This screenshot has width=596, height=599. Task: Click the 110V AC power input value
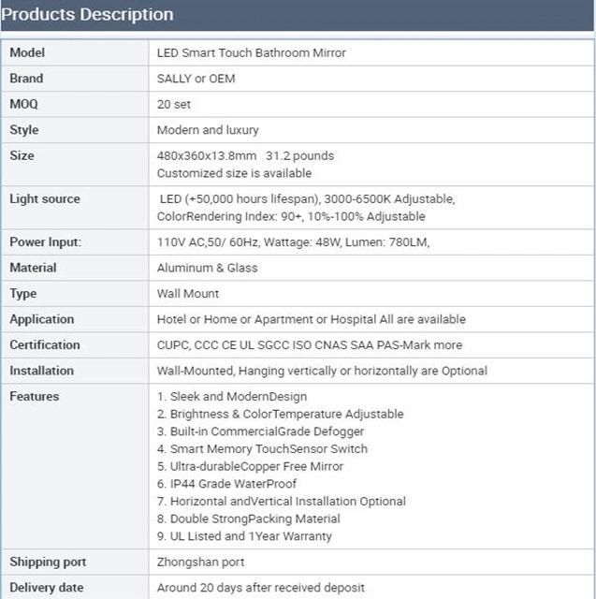pos(293,242)
